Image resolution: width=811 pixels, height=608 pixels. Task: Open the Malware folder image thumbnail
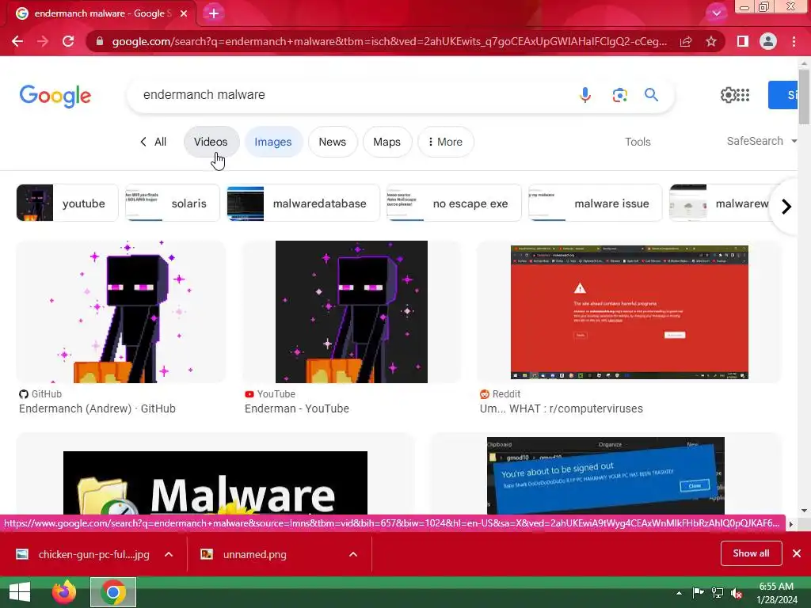coord(215,482)
